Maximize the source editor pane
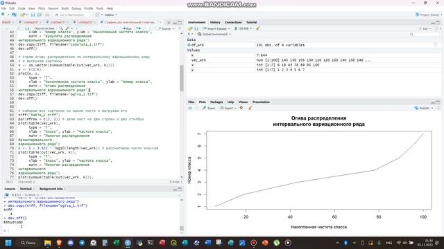 [x=180, y=22]
